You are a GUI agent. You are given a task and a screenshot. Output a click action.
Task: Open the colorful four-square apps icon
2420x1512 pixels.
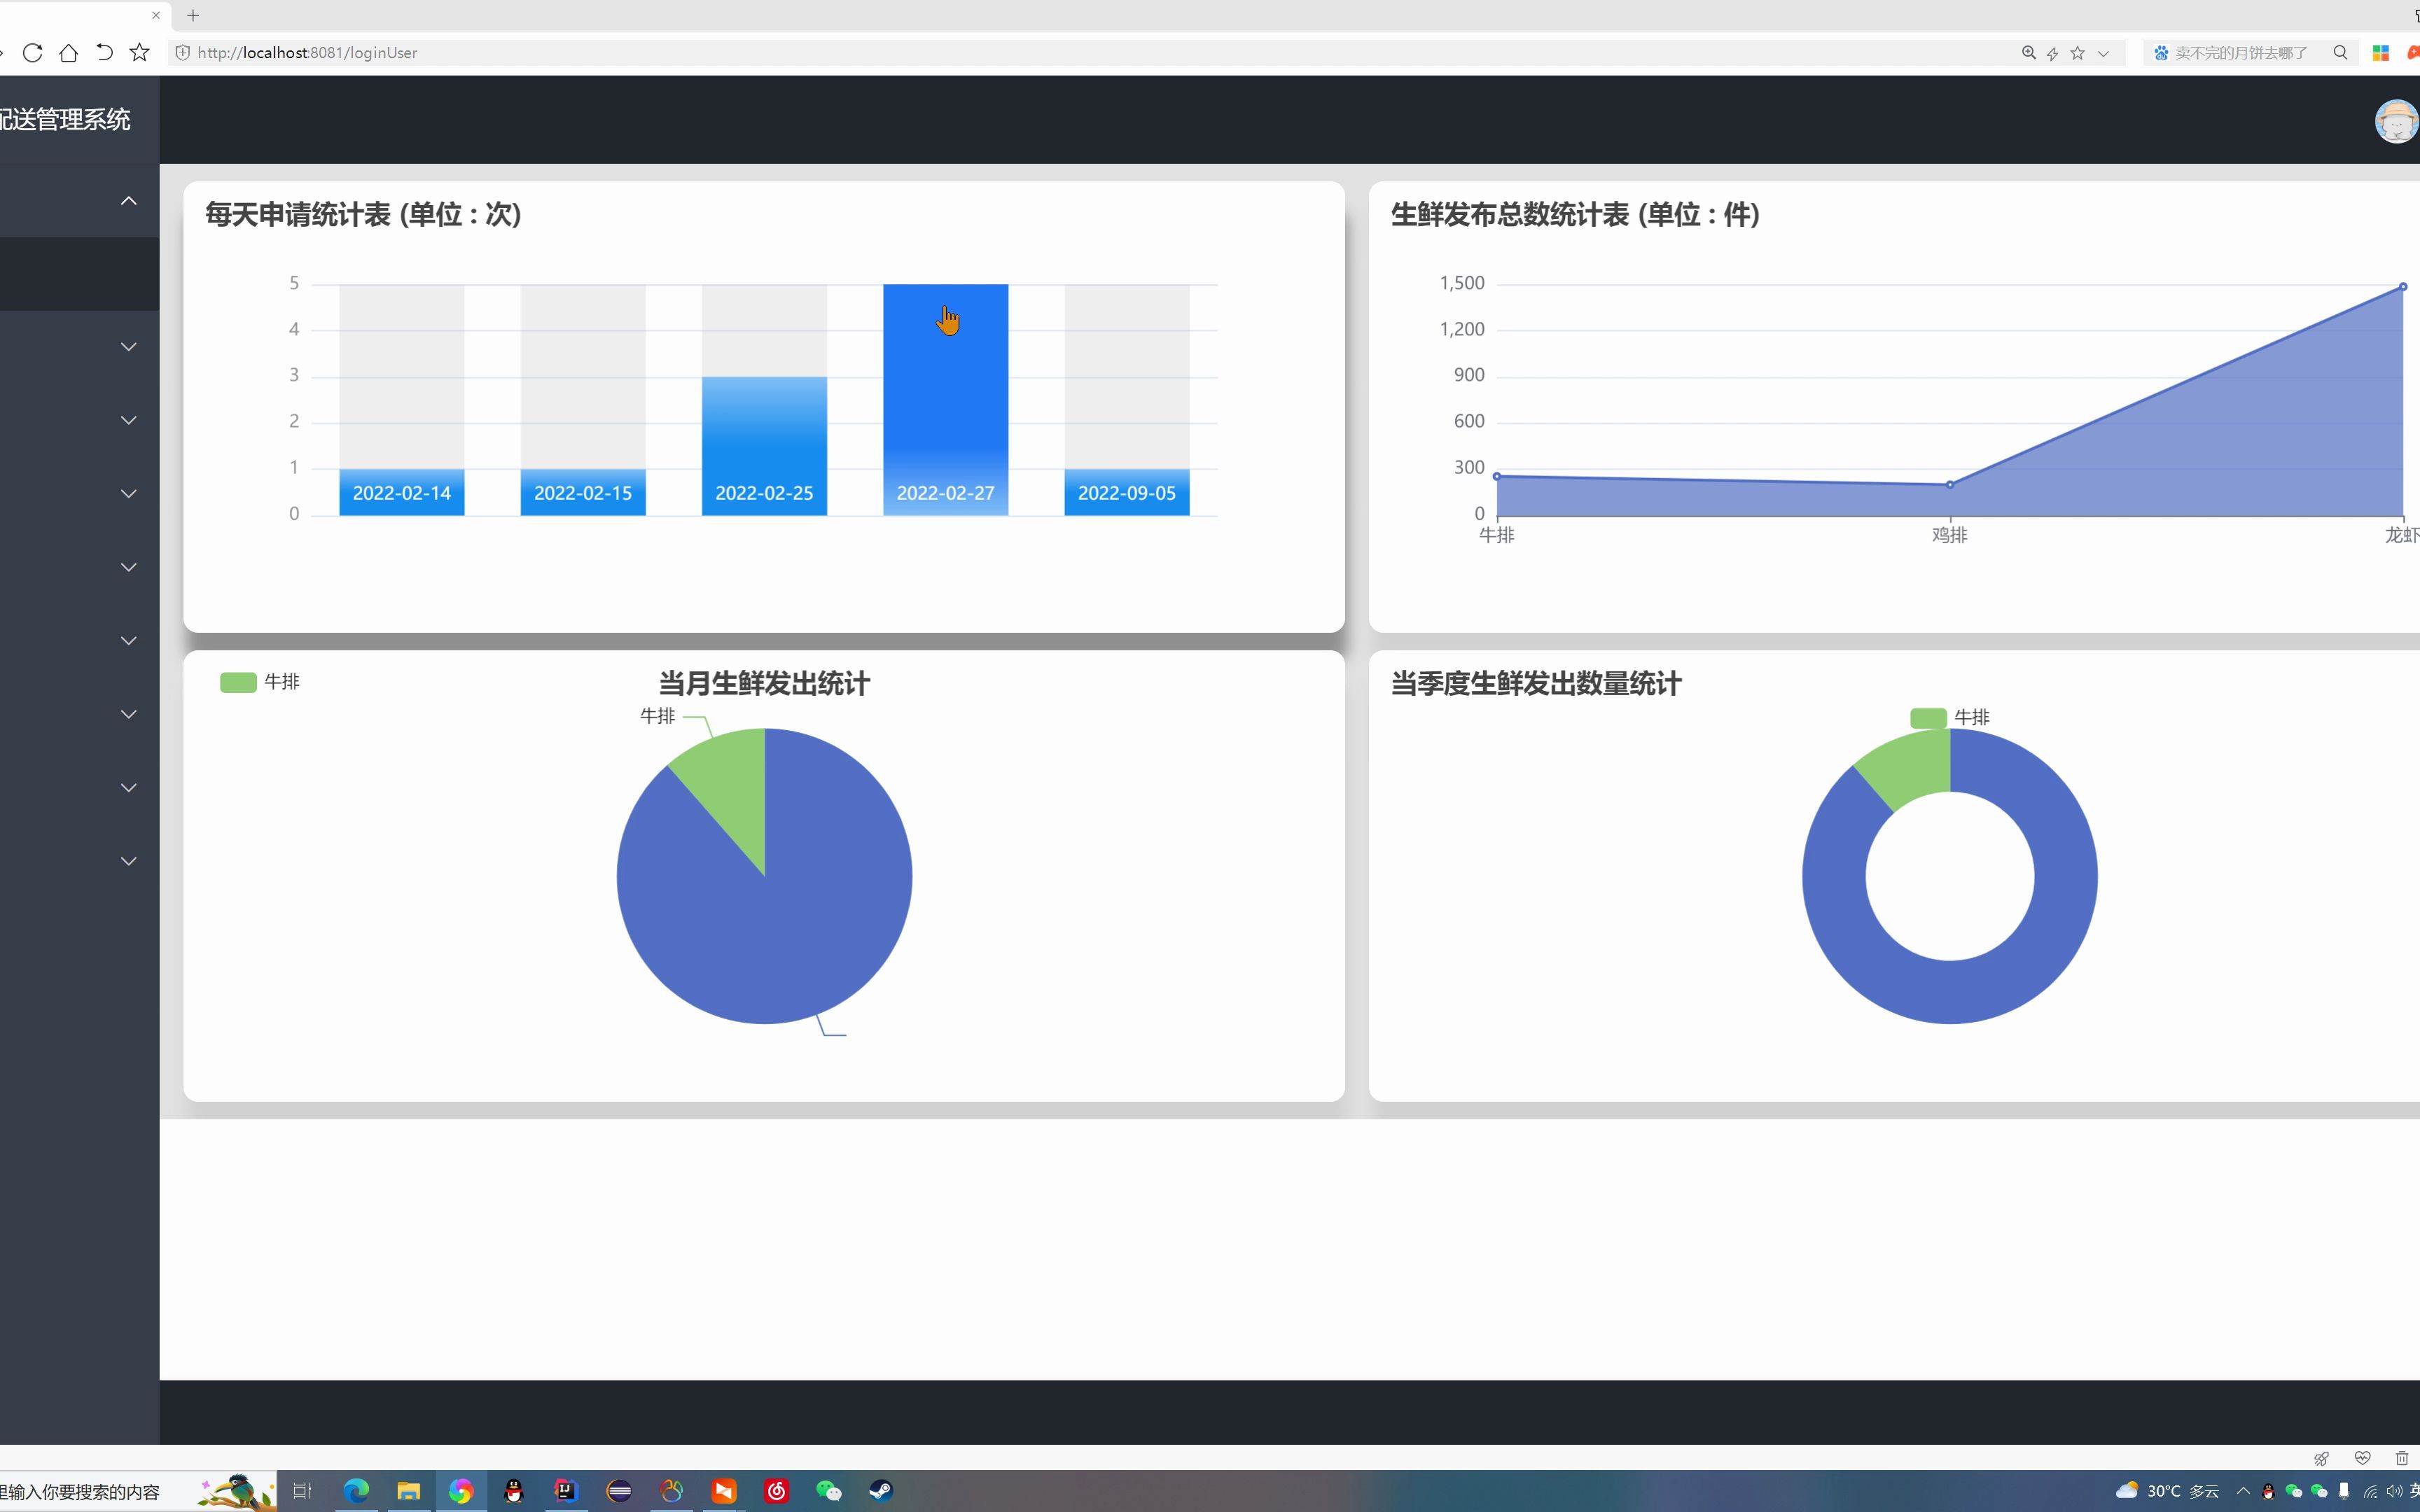point(2380,53)
